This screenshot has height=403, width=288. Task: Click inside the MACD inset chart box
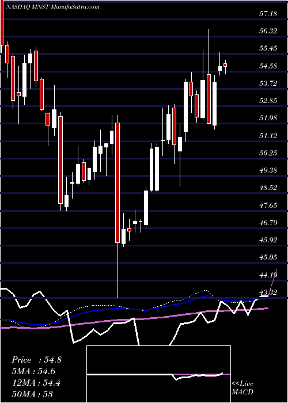pyautogui.click(x=158, y=374)
